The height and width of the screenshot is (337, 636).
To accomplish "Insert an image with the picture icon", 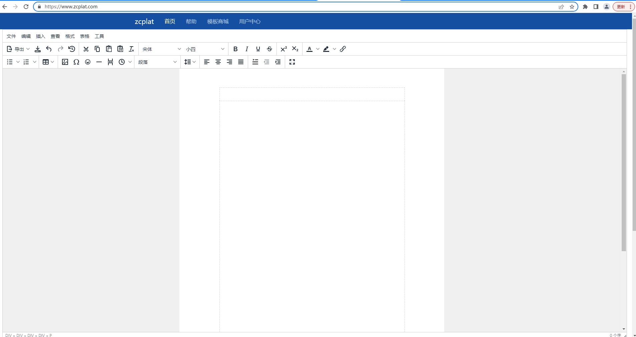I will pyautogui.click(x=65, y=62).
